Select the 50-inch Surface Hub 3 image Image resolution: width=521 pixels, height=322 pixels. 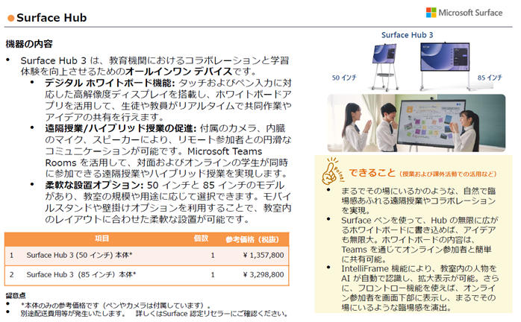pos(384,67)
